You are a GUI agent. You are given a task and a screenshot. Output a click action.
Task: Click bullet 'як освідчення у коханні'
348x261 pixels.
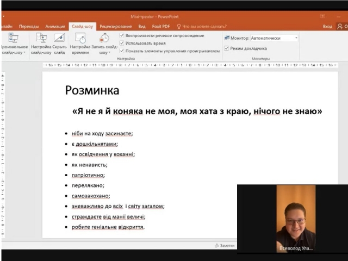pos(103,154)
